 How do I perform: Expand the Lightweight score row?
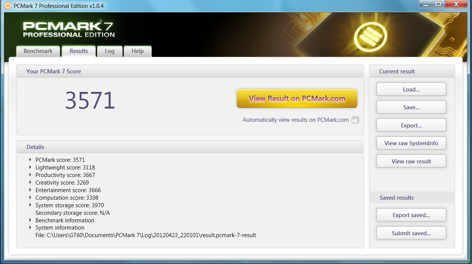30,167
